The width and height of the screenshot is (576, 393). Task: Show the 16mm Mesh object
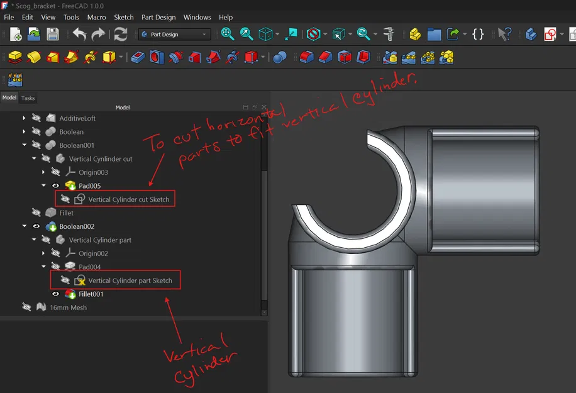[x=26, y=307]
